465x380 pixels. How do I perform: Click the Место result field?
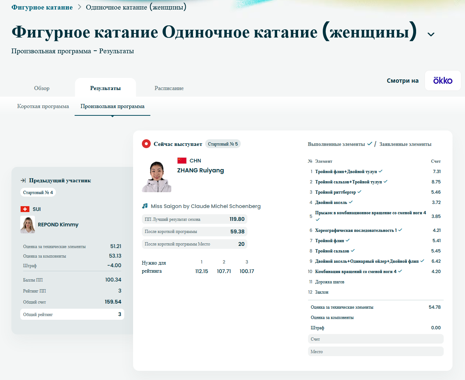(x=376, y=351)
